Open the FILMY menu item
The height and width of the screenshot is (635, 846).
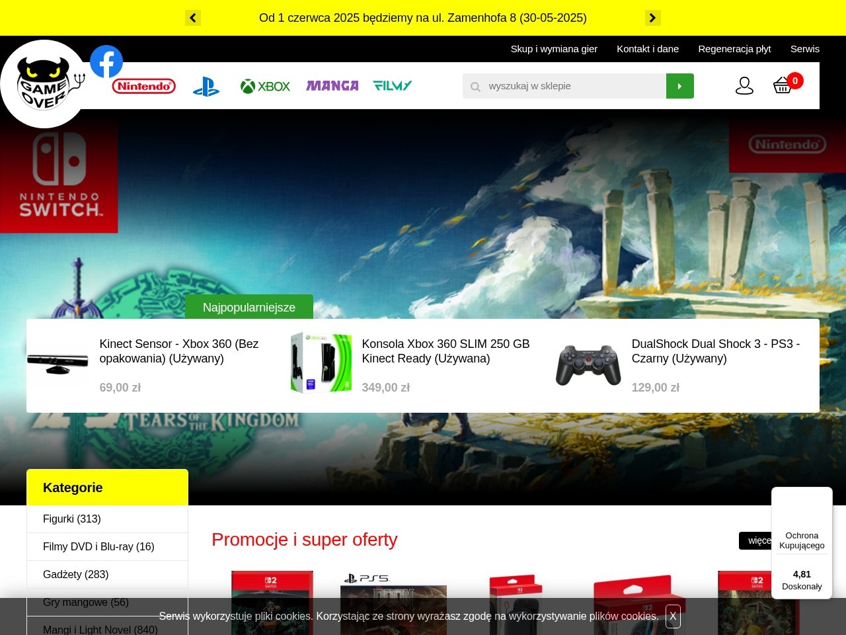click(392, 85)
